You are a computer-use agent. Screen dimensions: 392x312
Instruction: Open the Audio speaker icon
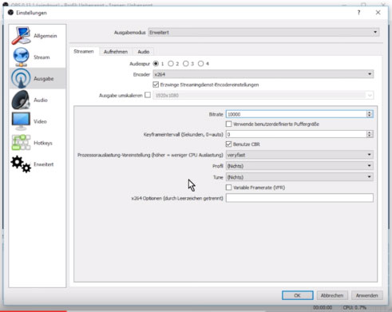[21, 100]
